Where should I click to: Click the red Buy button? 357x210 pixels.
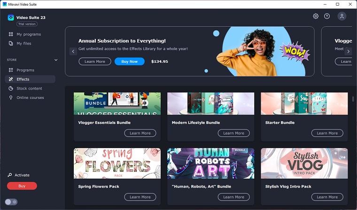[x=22, y=186]
